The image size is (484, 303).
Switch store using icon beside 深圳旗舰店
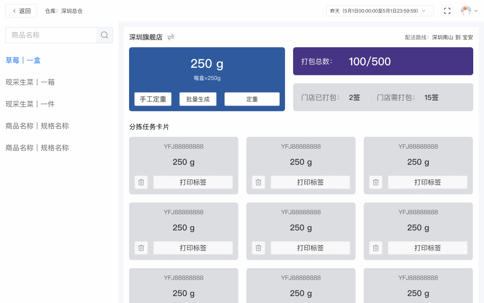coord(171,37)
